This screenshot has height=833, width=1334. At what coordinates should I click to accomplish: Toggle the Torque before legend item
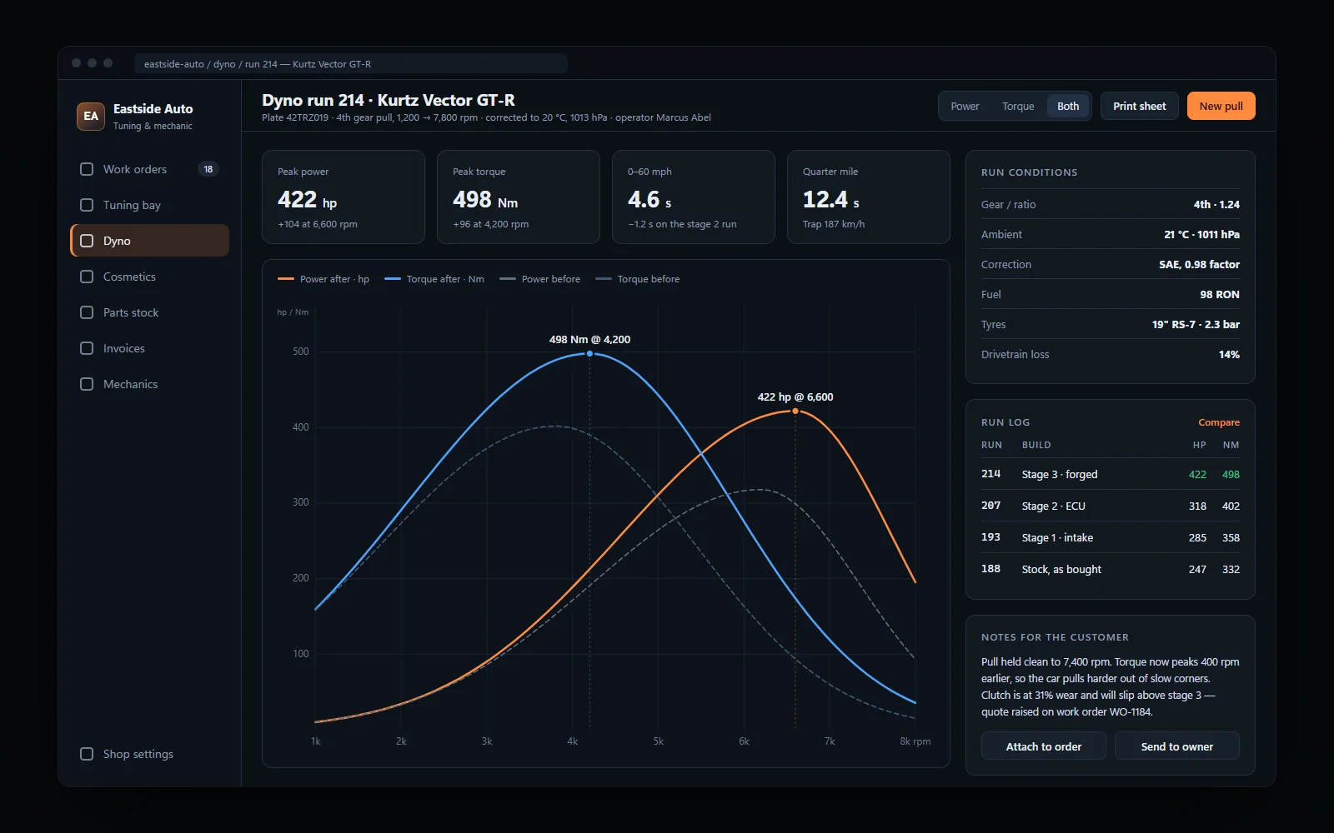coord(638,279)
